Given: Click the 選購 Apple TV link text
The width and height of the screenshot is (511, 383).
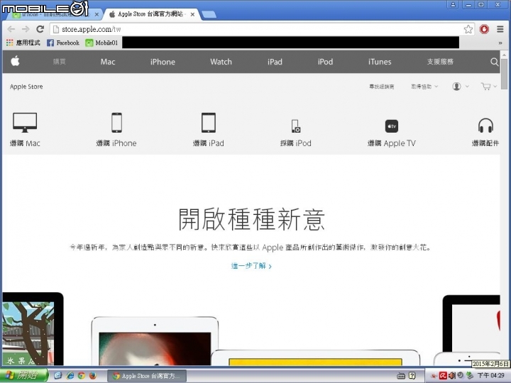Looking at the screenshot, I should (x=392, y=143).
